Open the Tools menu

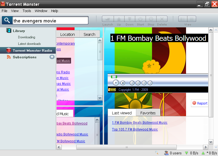click(x=27, y=11)
